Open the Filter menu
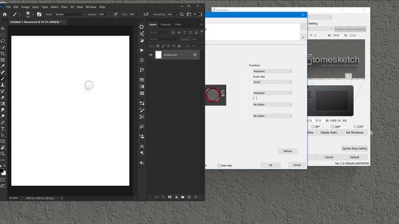Viewport: 399px width, 224px height. (64, 7)
